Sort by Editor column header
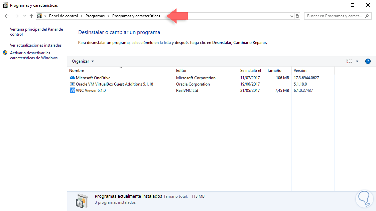376x211 pixels. pyautogui.click(x=206, y=71)
